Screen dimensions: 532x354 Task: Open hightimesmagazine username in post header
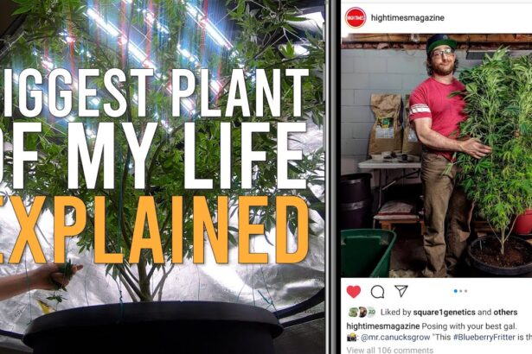click(407, 18)
